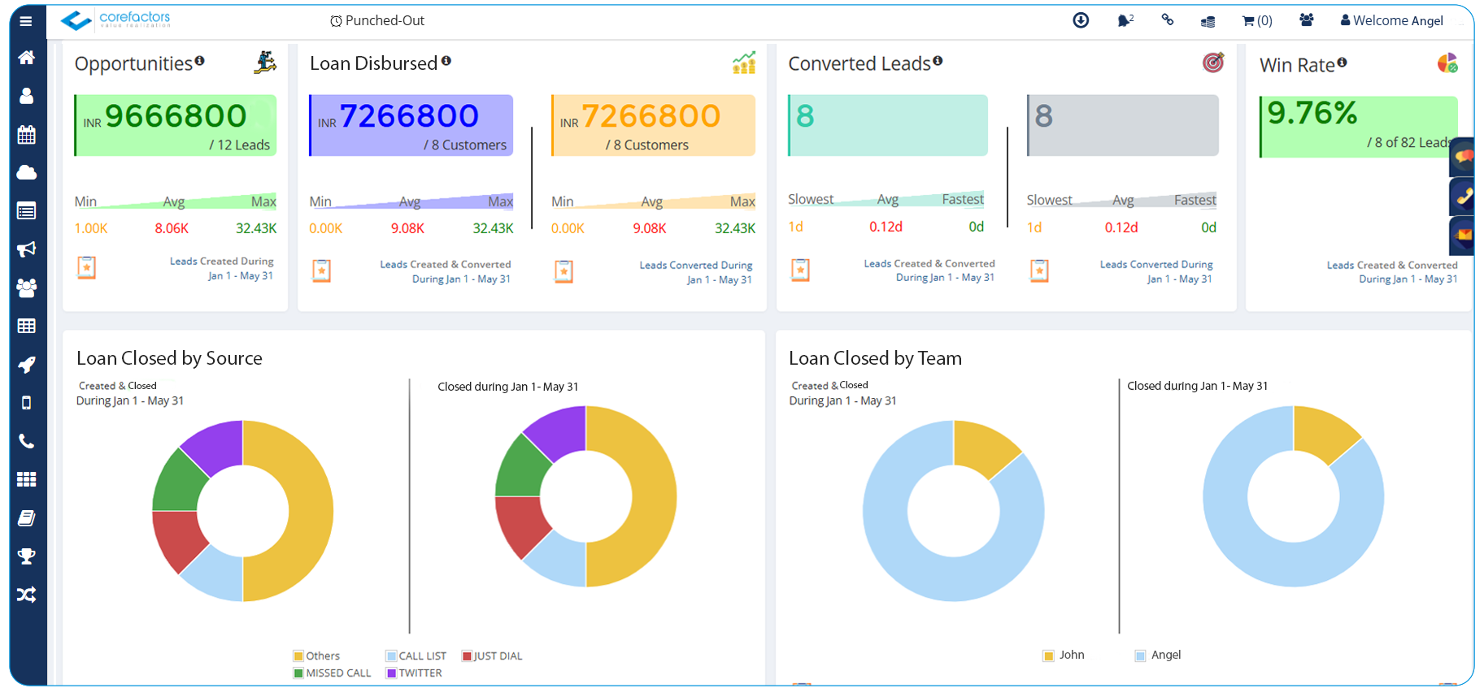Toggle the Angel legend entry
Viewport: 1484px width, 688px height.
point(1158,655)
